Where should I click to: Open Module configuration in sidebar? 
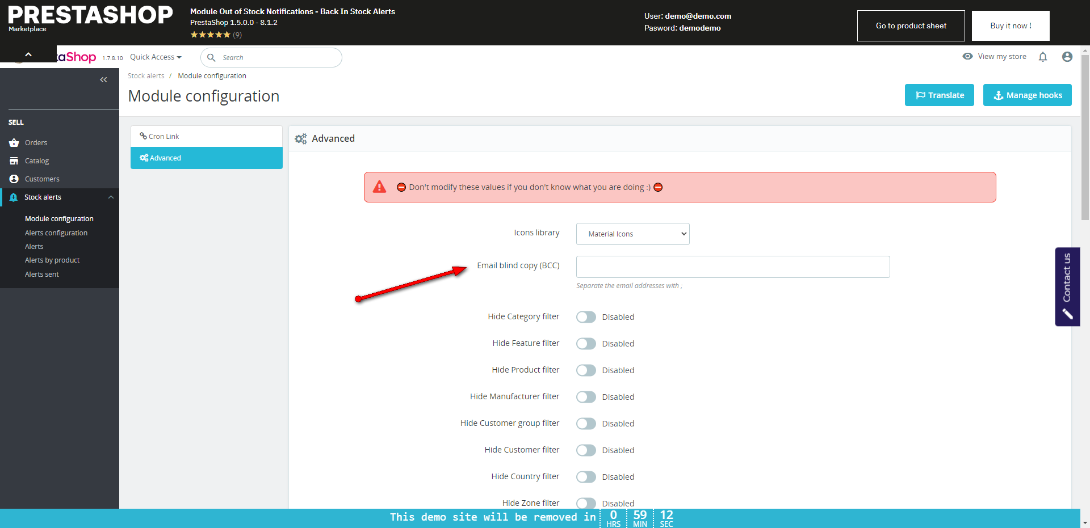[59, 219]
